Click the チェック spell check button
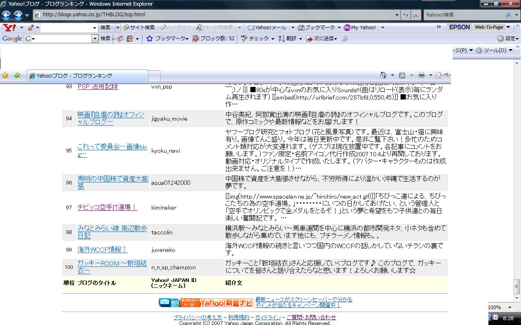This screenshot has height=325, width=521. (255, 38)
